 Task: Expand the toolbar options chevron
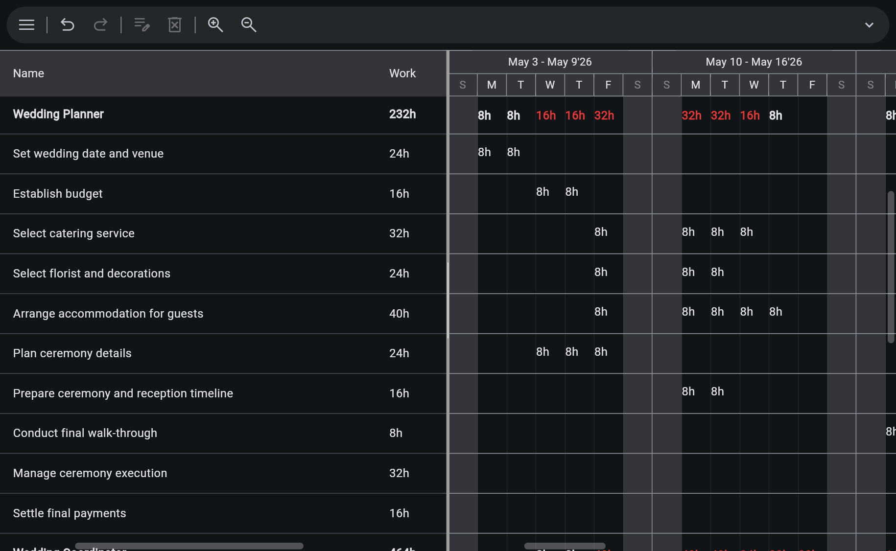[x=870, y=24]
